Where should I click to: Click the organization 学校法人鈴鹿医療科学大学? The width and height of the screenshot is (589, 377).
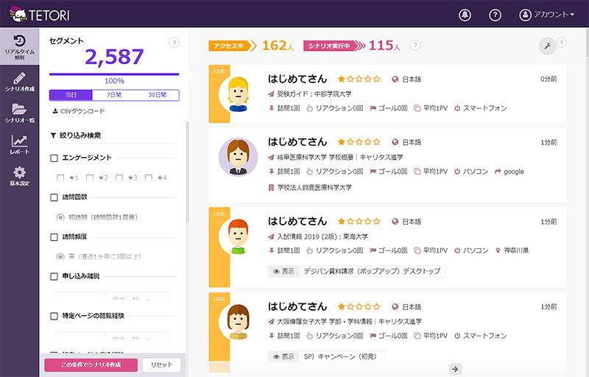[x=314, y=187]
